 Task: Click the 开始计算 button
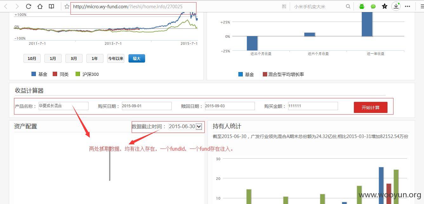pos(371,107)
